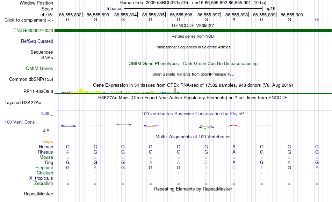Click the Scale label
Screen dimensions: 332x202
click(47, 9)
